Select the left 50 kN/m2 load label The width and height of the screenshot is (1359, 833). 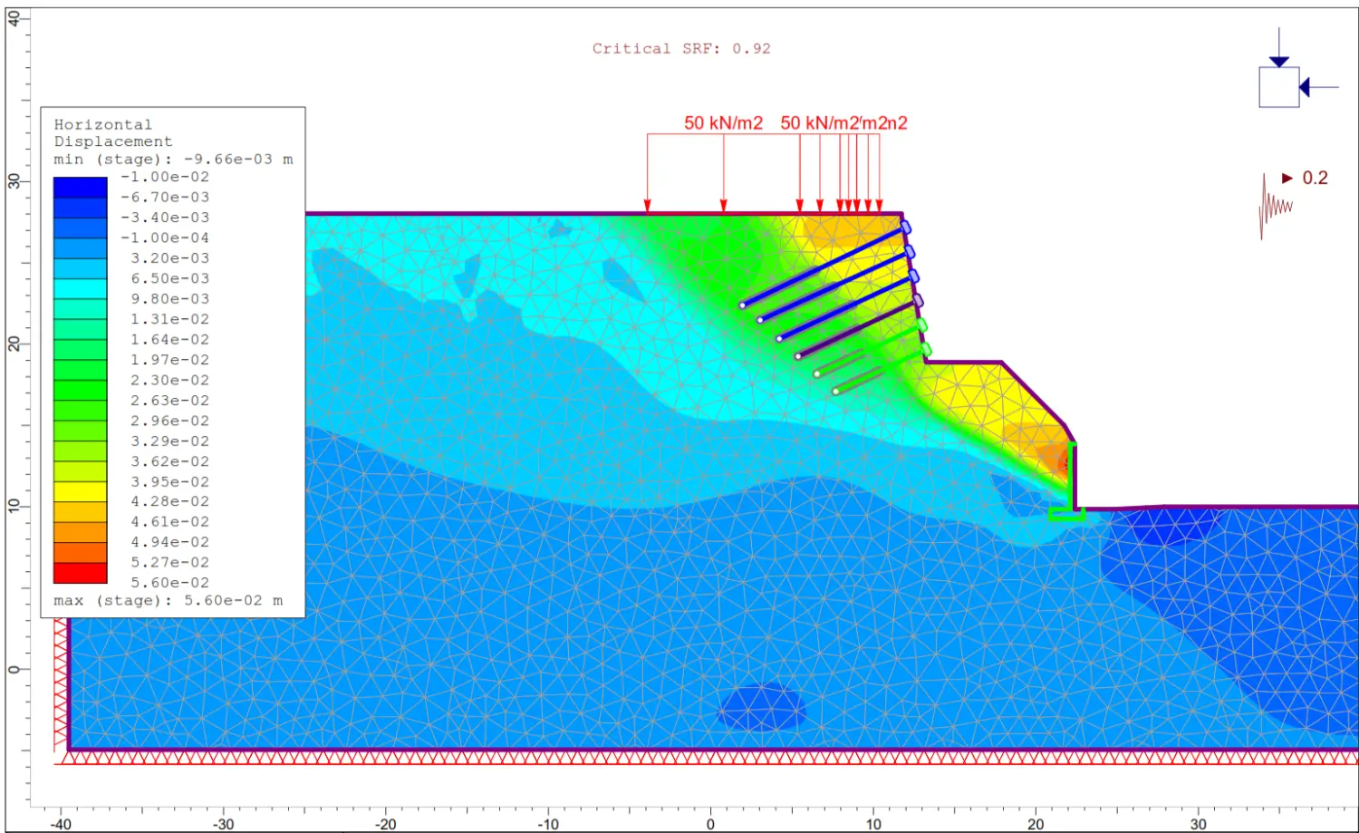(723, 123)
